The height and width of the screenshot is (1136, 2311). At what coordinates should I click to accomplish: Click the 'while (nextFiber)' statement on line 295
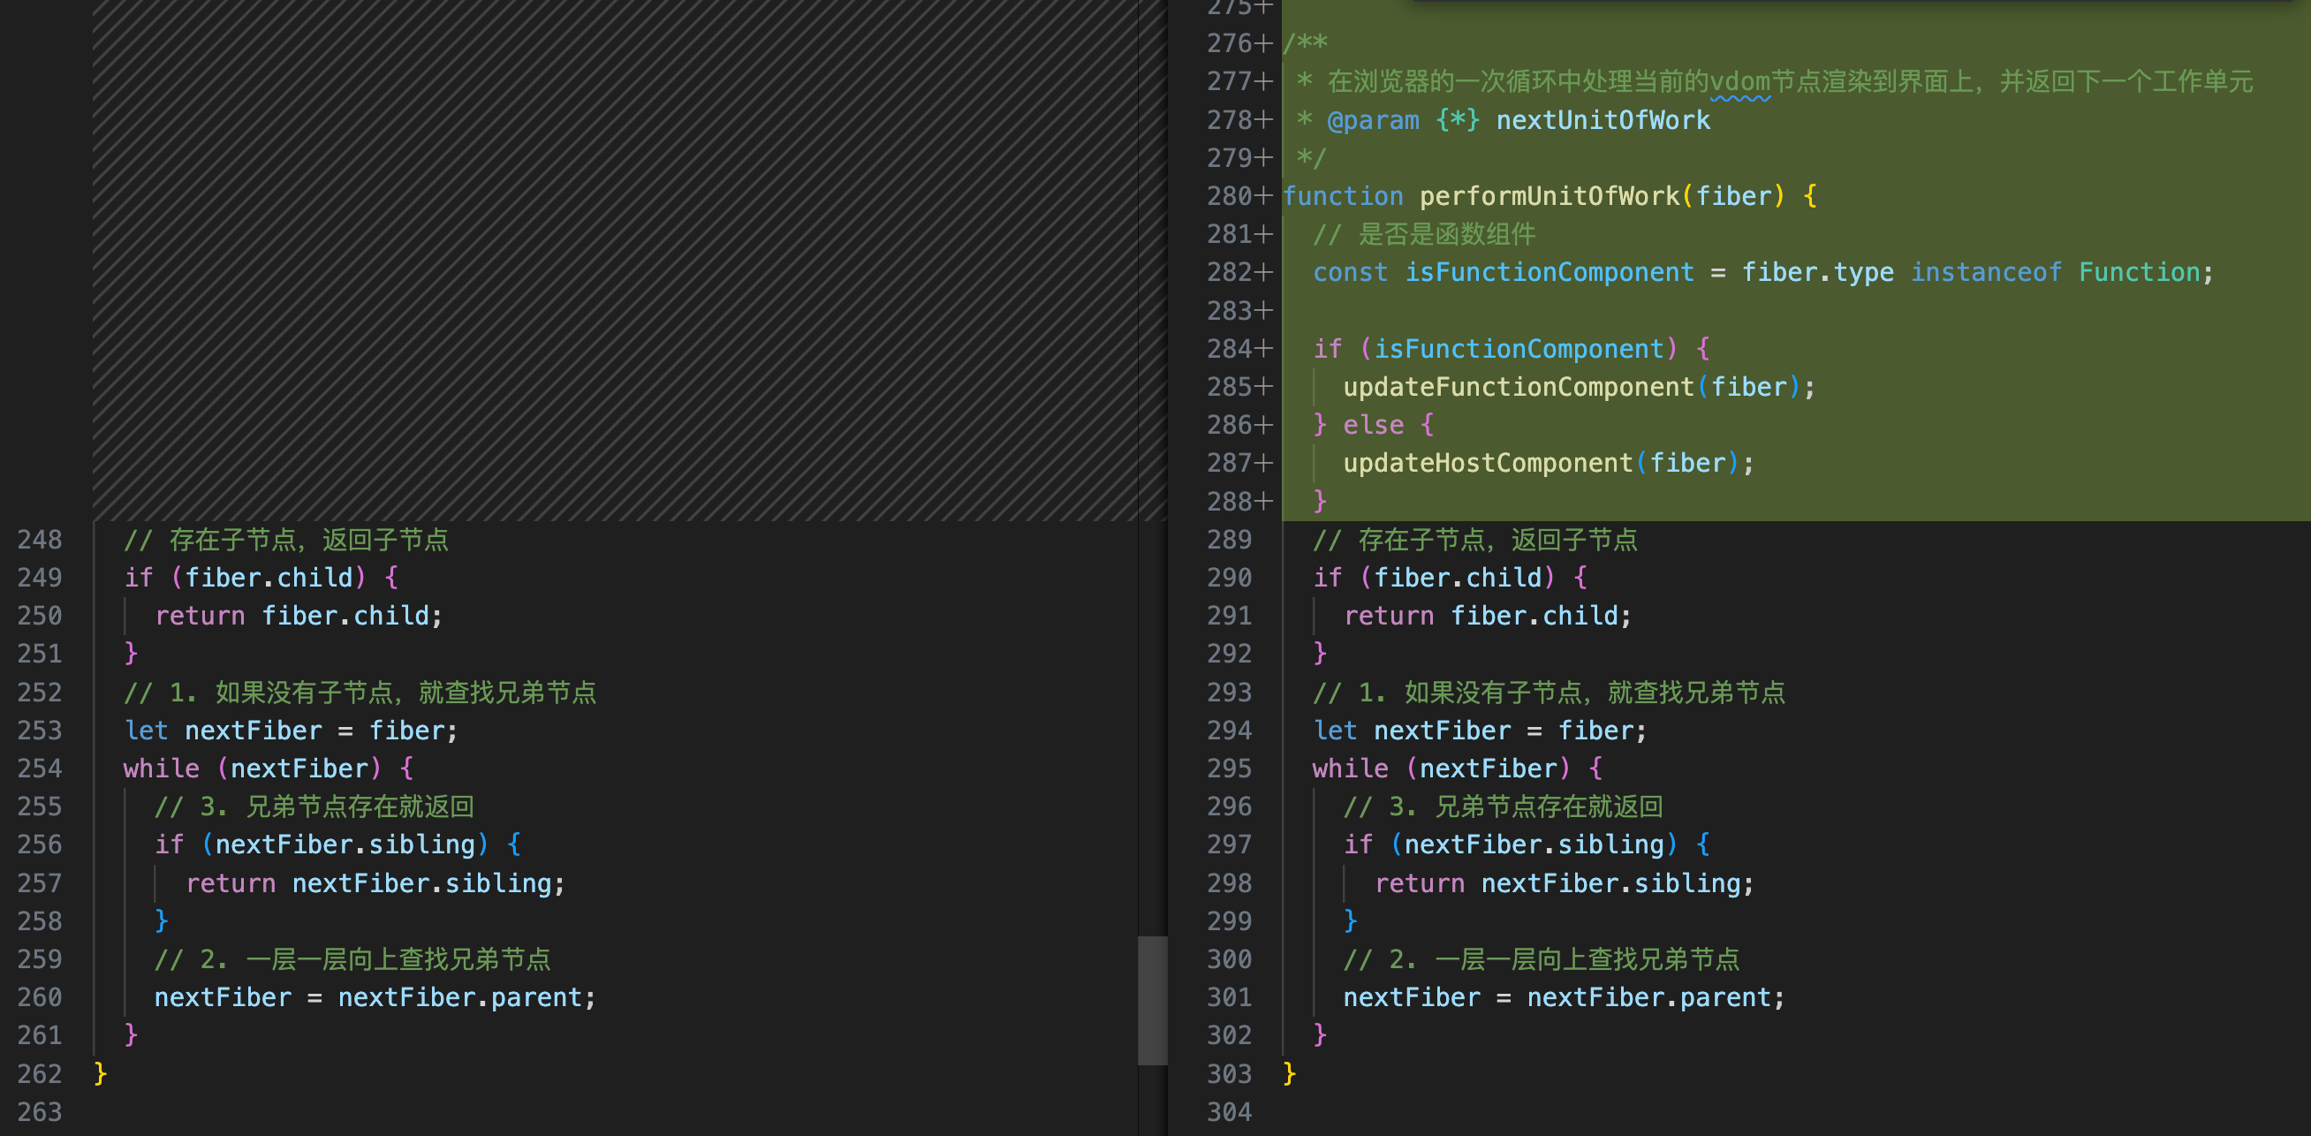click(x=1441, y=769)
